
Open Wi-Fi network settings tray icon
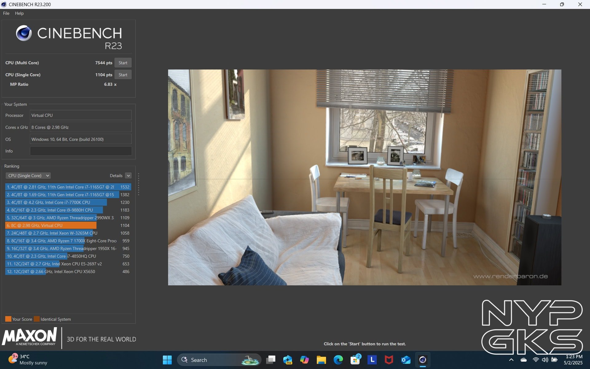tap(536, 360)
